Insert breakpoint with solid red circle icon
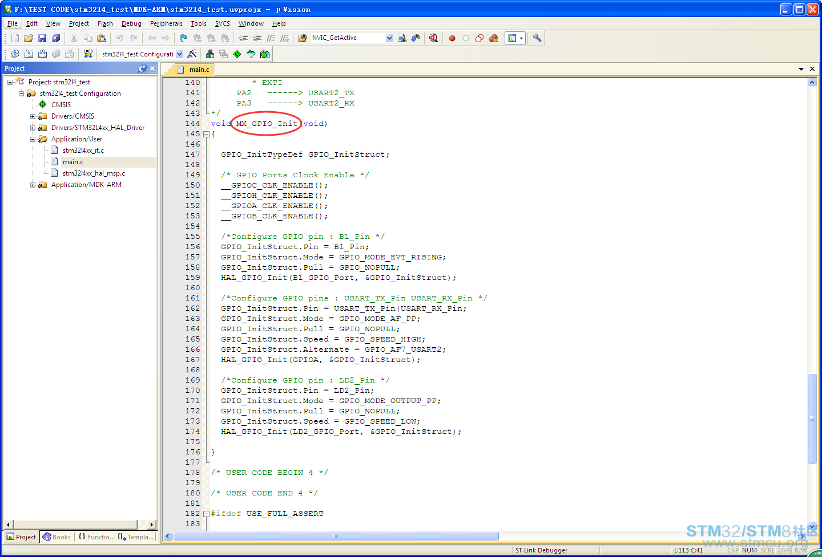 point(452,38)
